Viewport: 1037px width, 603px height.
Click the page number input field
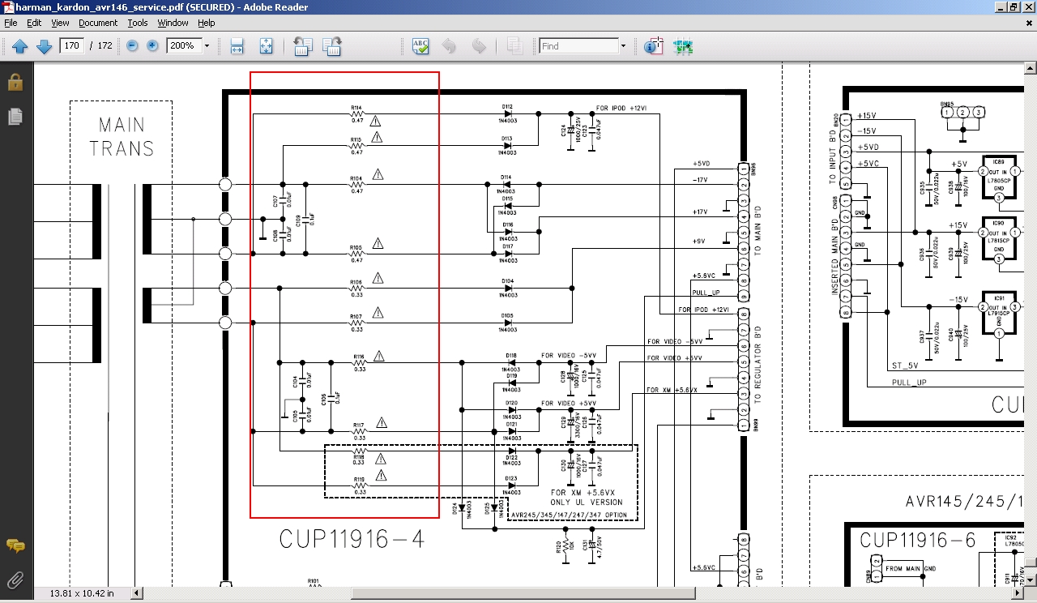tap(72, 46)
